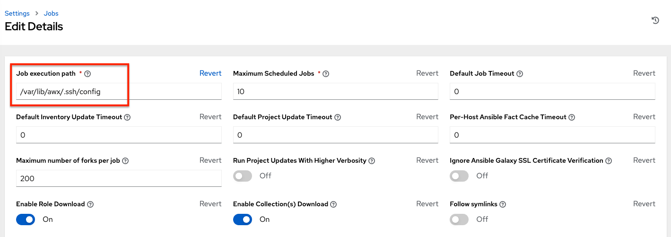The image size is (671, 237).
Task: Open help tooltip for Default Project Update Timeout
Action: point(338,117)
